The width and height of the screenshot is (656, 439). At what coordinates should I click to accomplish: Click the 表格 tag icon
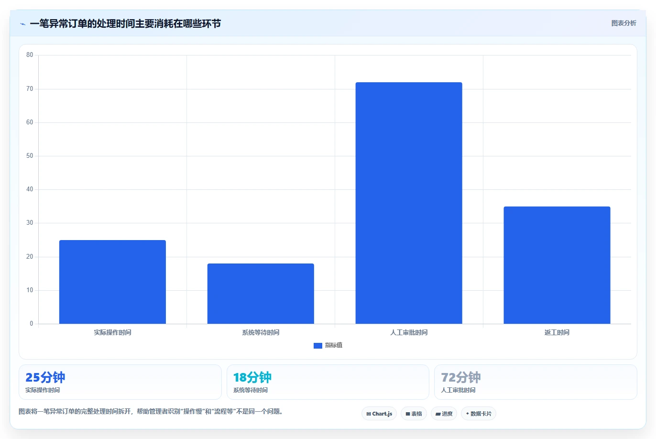coord(408,414)
